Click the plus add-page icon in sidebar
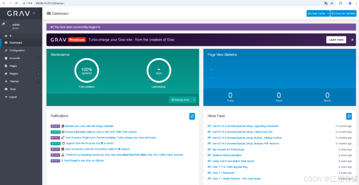This screenshot has height=185, width=359. pos(11,36)
